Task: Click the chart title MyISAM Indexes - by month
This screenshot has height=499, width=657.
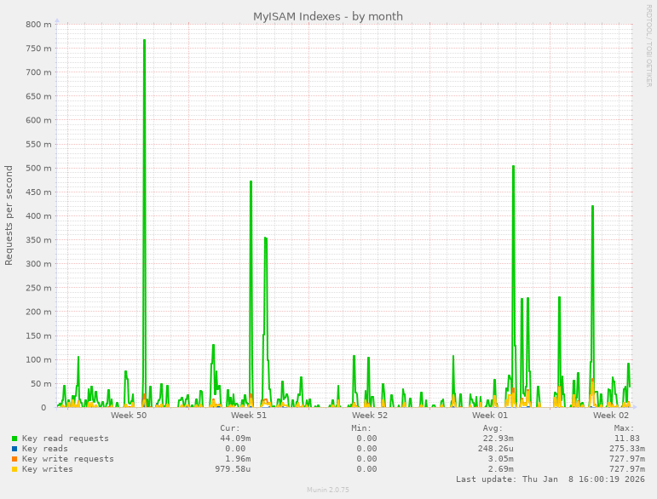Action: coord(328,16)
